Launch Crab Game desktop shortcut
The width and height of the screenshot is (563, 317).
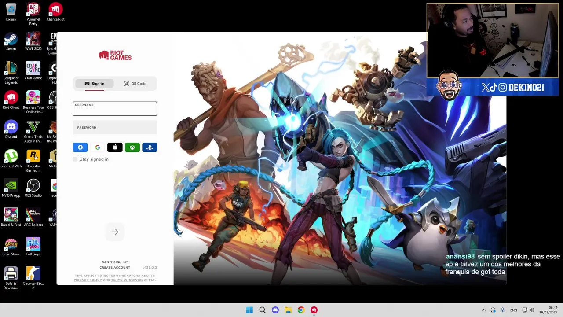point(33,71)
